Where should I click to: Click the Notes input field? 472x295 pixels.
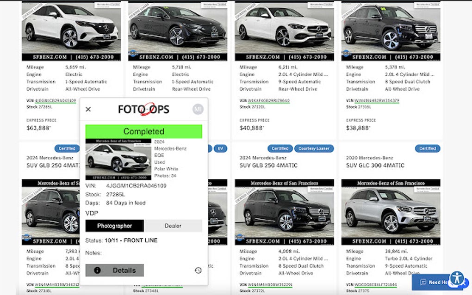(139, 253)
